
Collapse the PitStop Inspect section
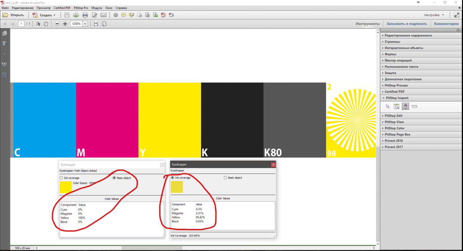tap(421, 98)
